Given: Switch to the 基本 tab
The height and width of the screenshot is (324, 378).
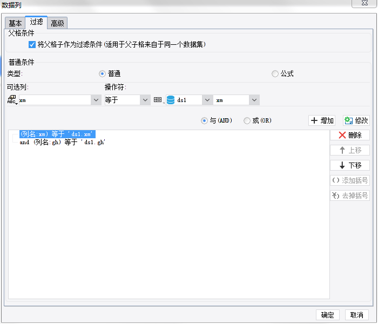Looking at the screenshot, I should (16, 23).
